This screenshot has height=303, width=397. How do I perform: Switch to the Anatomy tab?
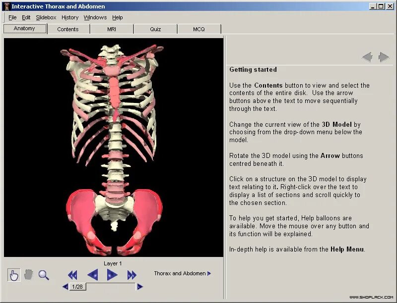click(24, 28)
